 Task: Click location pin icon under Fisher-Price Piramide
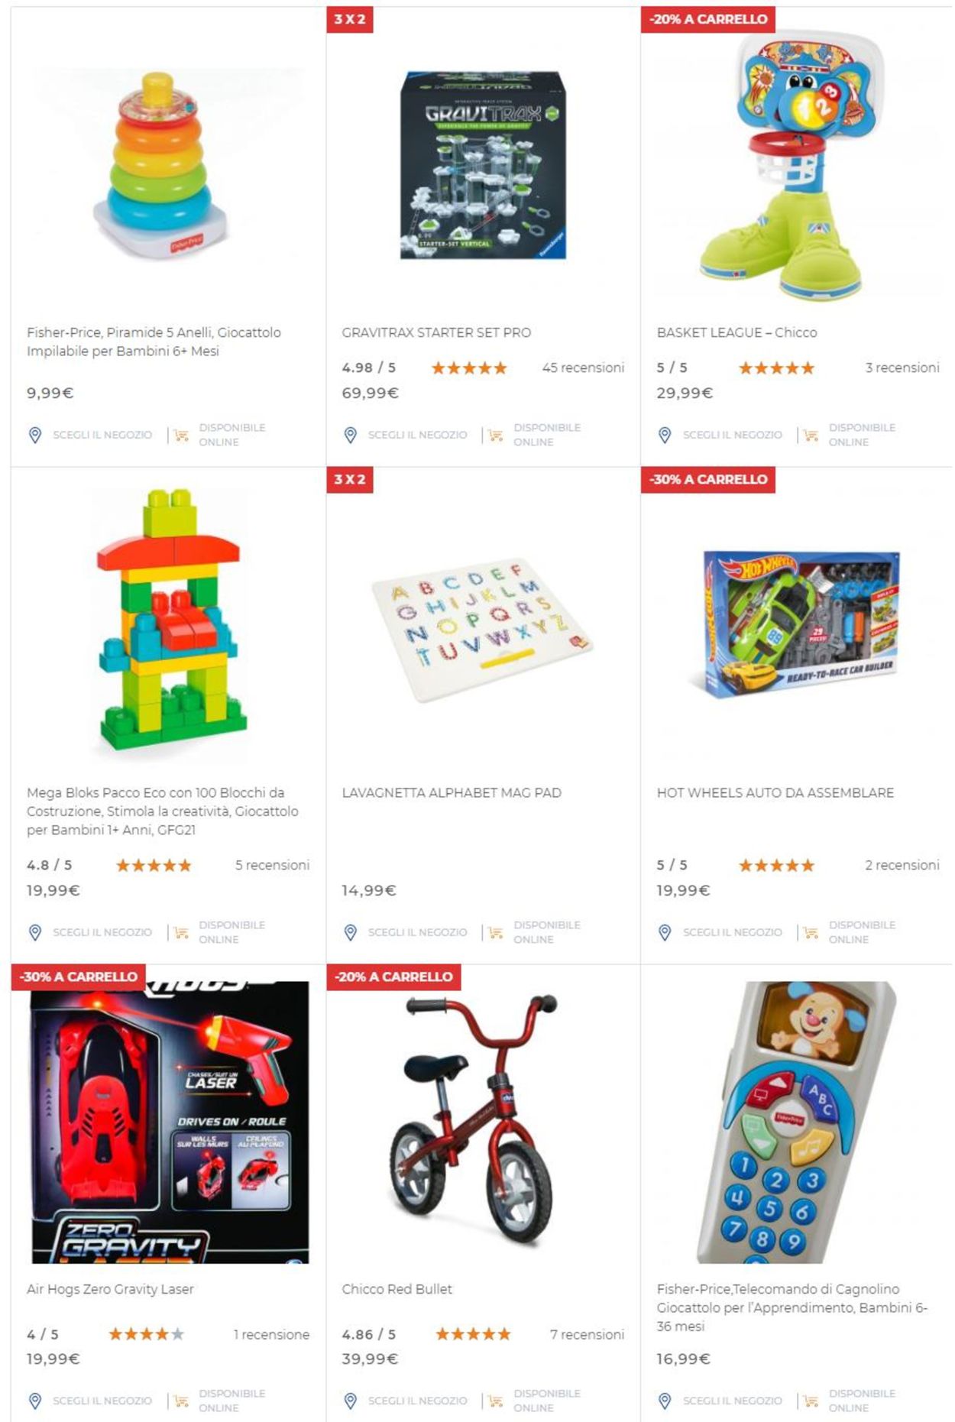34,435
